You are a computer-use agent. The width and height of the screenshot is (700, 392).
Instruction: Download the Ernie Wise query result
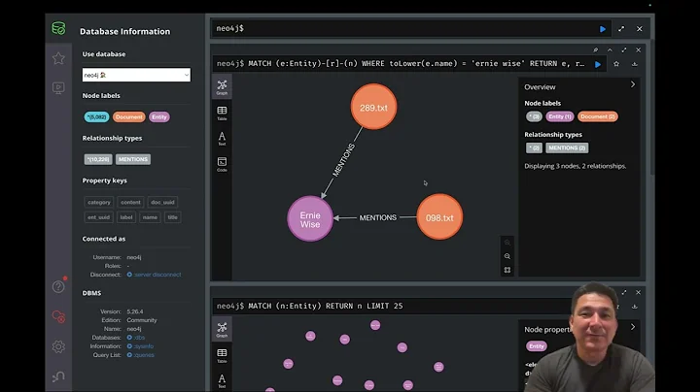(634, 64)
